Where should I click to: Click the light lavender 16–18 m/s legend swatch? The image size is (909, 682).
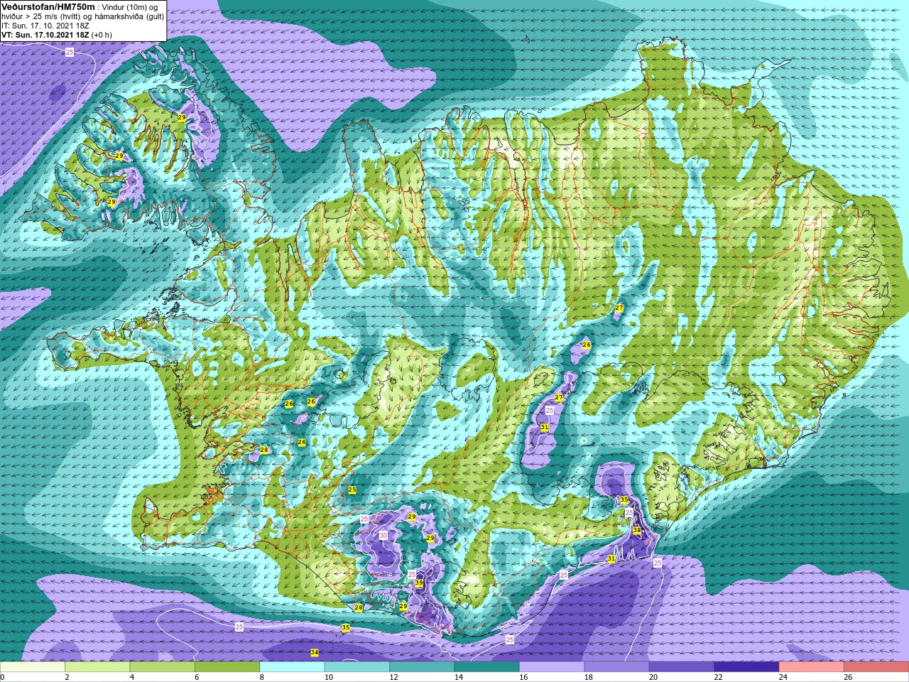pyautogui.click(x=552, y=667)
